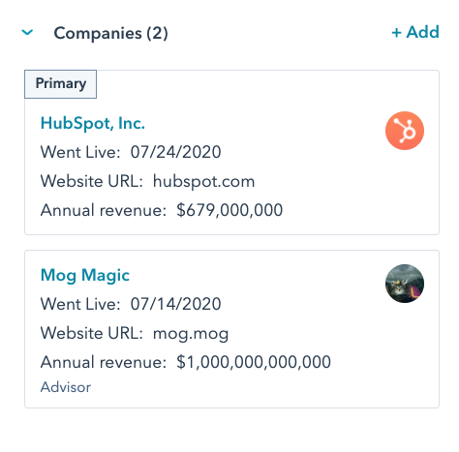
Task: Collapse the Companies section chevron
Action: click(27, 32)
